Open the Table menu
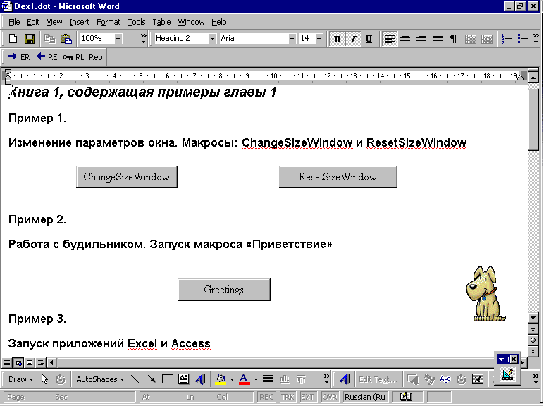This screenshot has height=406, width=544. point(161,22)
